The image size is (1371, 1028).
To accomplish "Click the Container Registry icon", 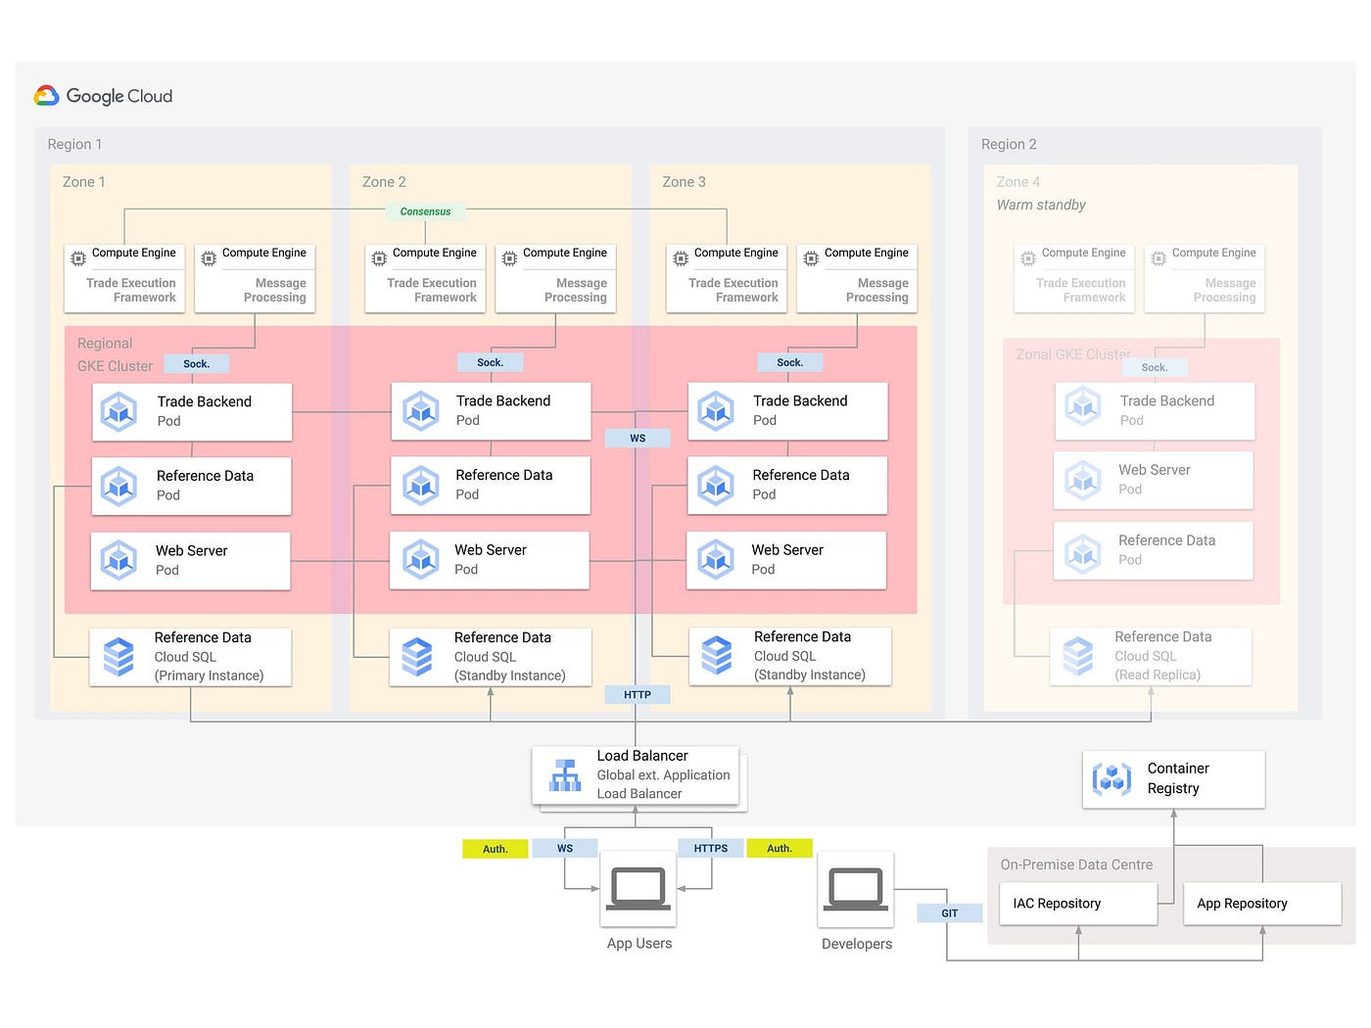I will point(1111,779).
